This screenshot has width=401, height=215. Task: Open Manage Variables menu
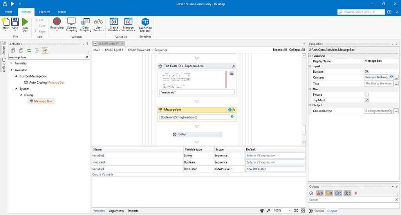pyautogui.click(x=128, y=25)
